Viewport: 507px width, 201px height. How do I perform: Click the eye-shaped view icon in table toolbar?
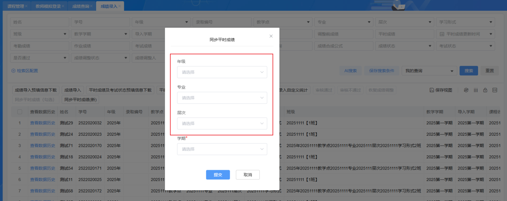(x=466, y=90)
